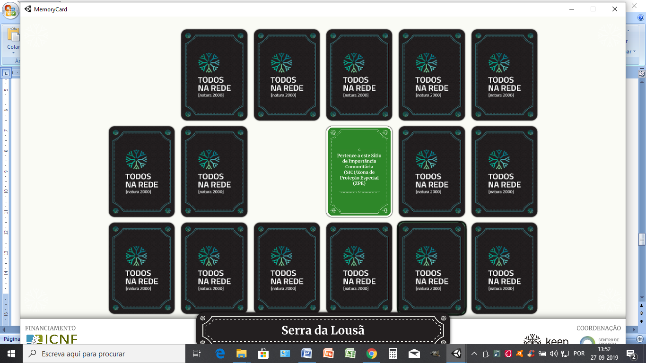Click the Microsoft Office round button

pyautogui.click(x=10, y=10)
